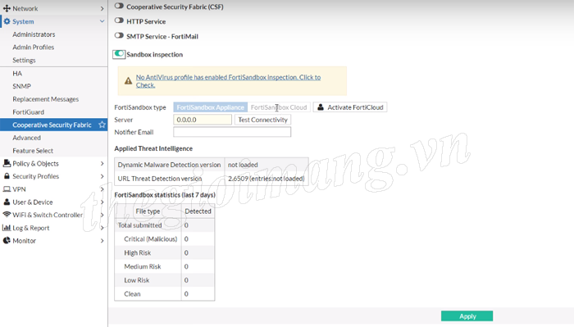The height and width of the screenshot is (327, 574).
Task: Disable the Sandbox Inspection toggle
Action: tap(119, 54)
